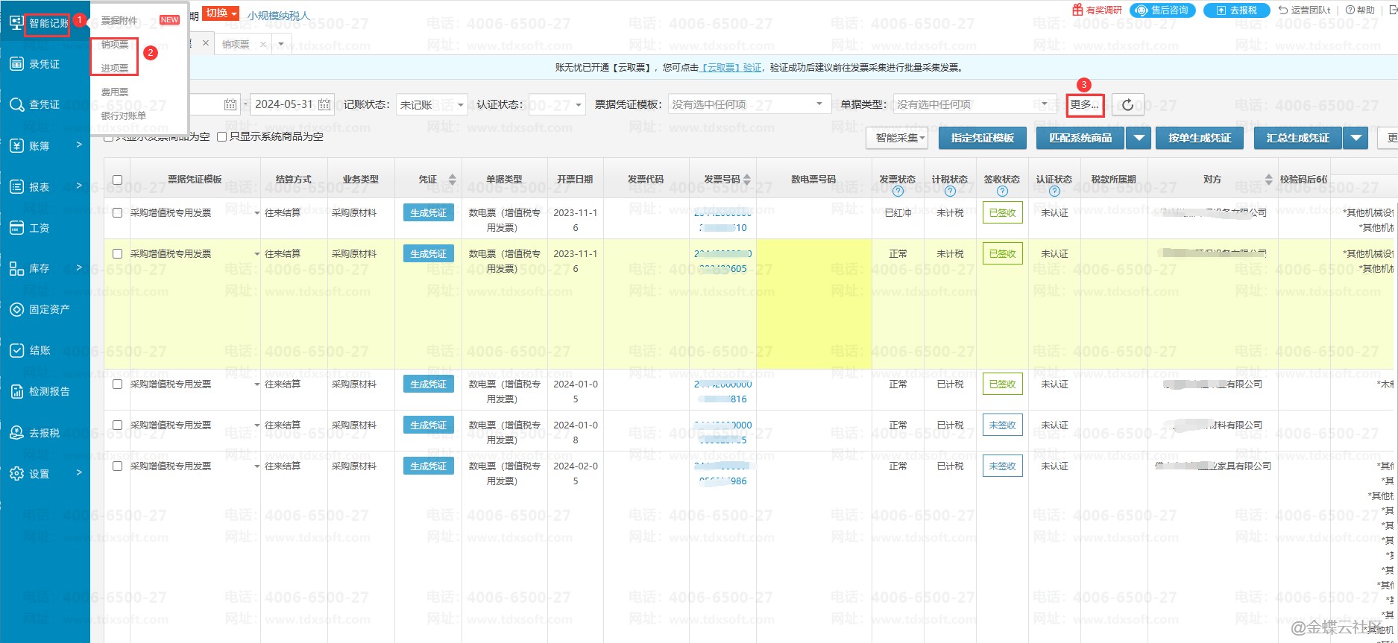Tick the select-all checkbox in table header

[x=117, y=180]
